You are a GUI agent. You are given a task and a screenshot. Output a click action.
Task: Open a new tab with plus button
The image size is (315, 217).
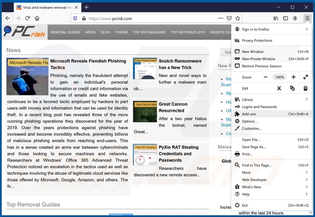pos(87,8)
